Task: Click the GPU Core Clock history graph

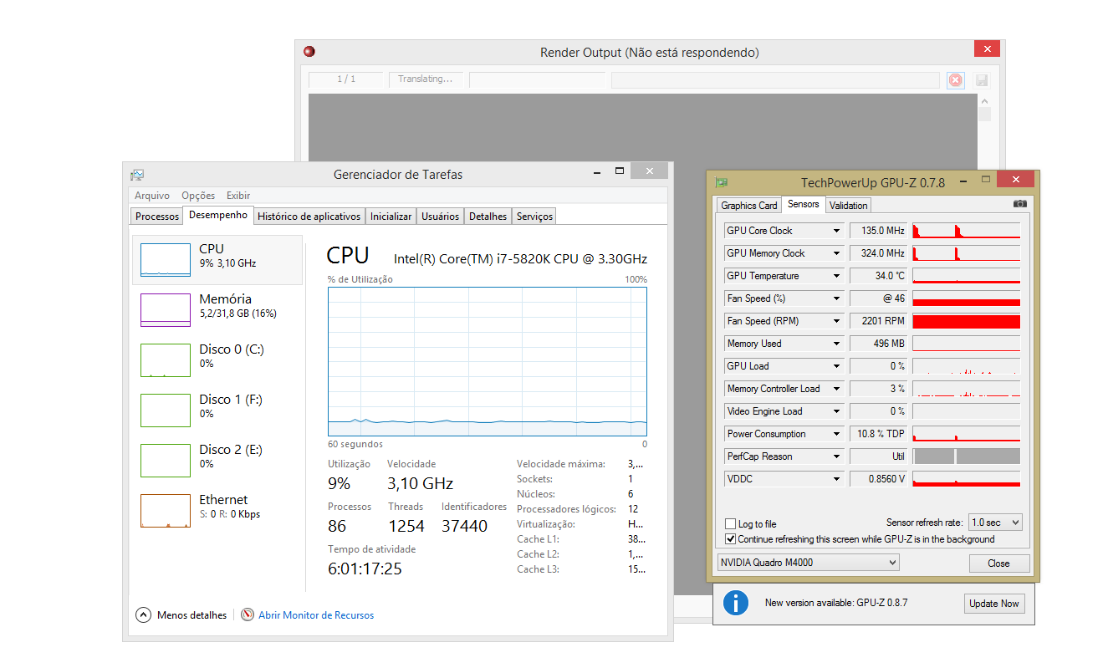Action: [966, 231]
